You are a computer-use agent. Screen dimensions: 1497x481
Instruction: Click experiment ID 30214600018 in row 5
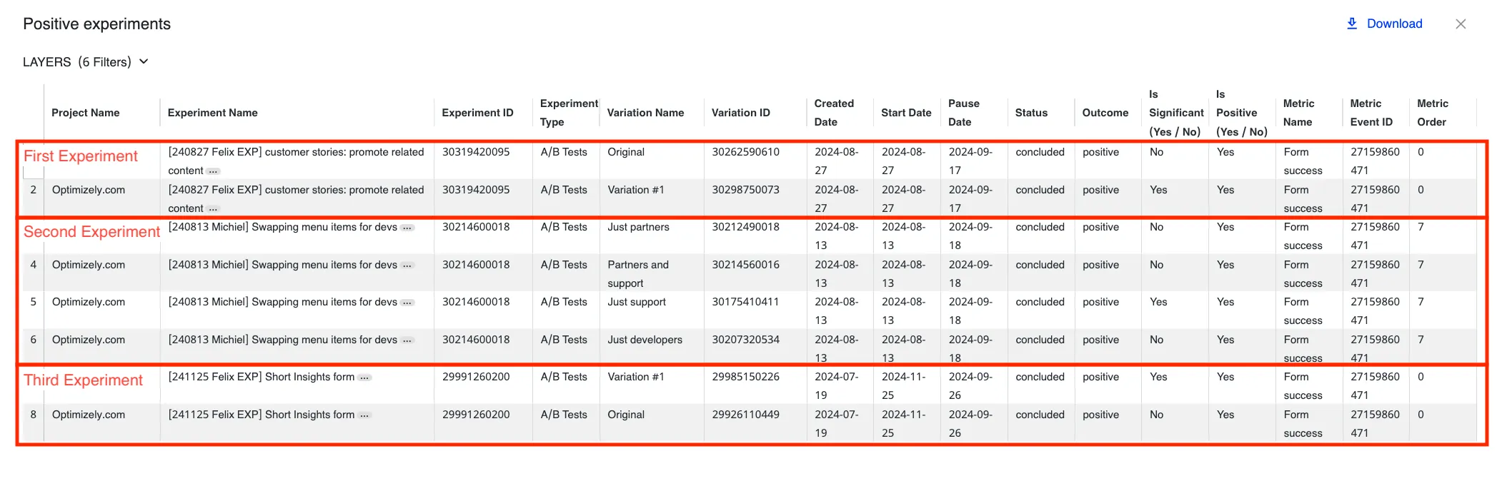pos(476,302)
